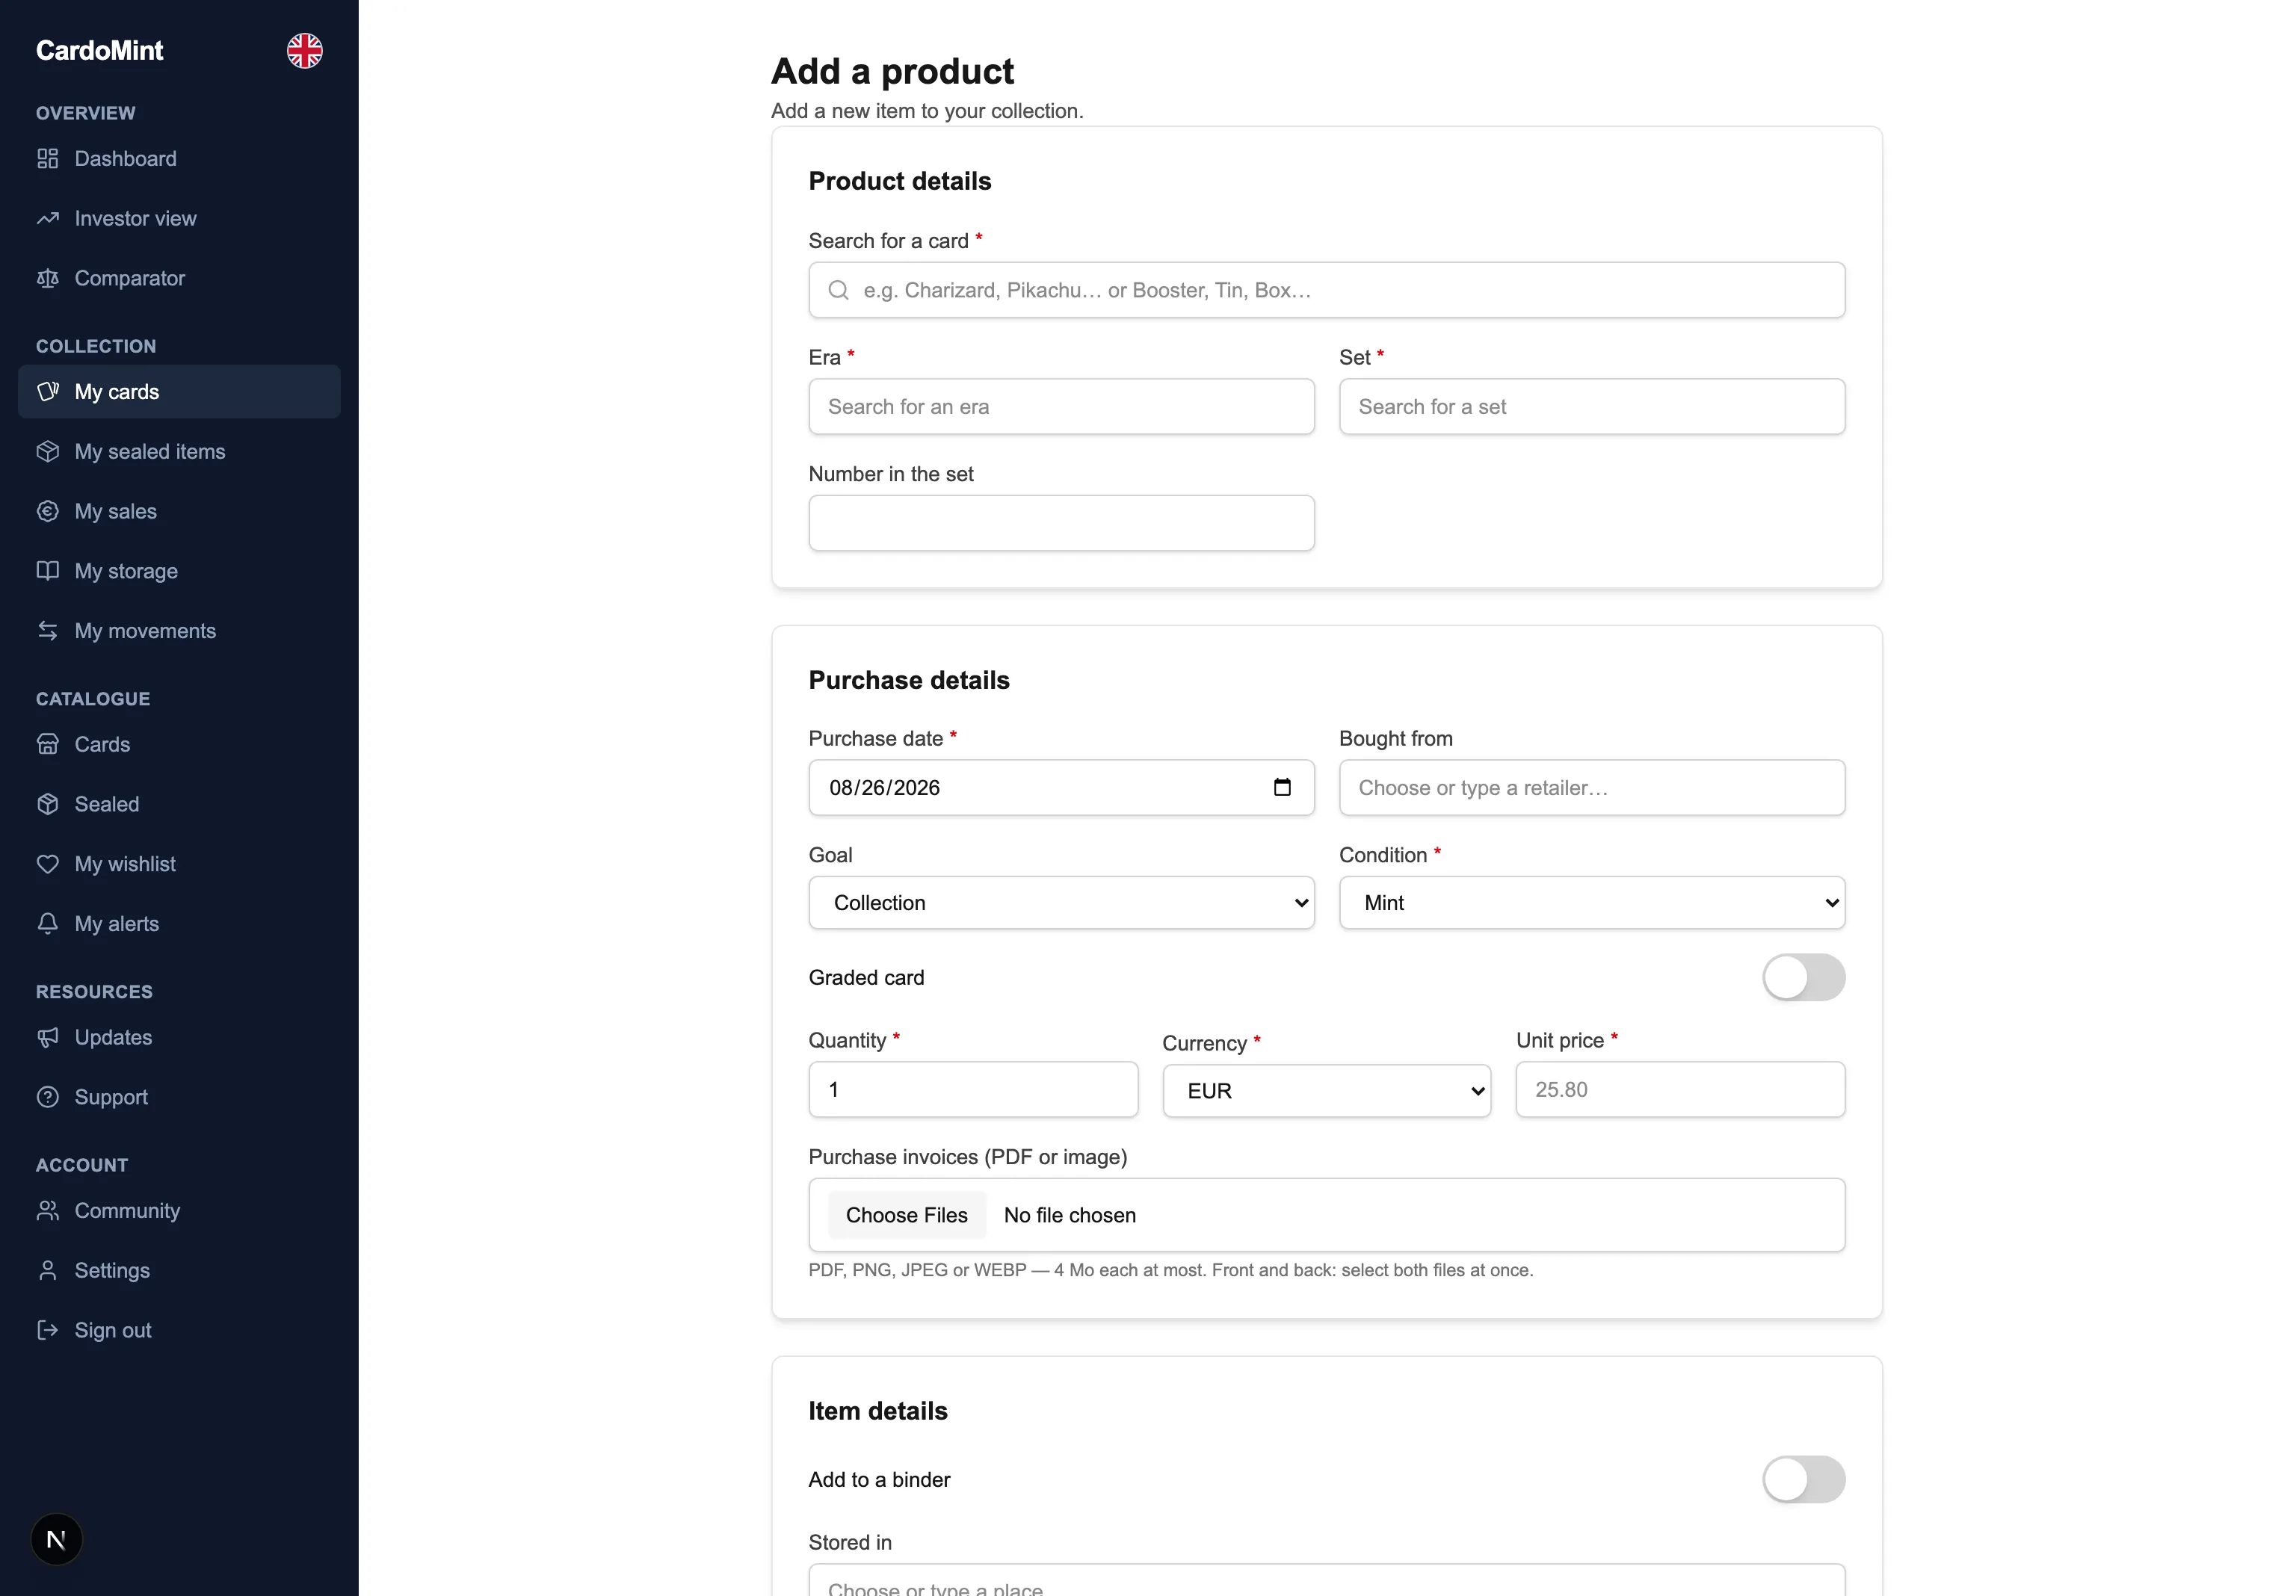Click the Community people icon
This screenshot has width=2296, height=1596.
[x=48, y=1211]
